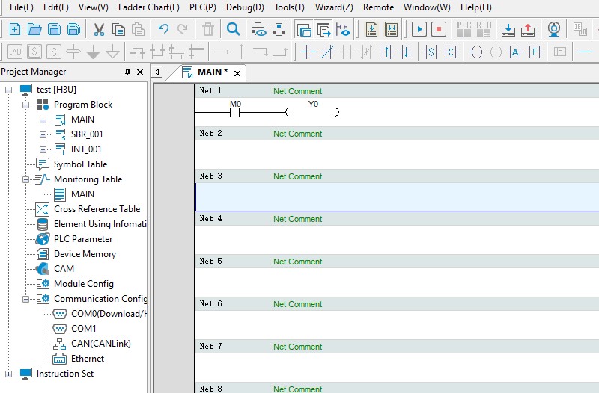This screenshot has height=393, width=599.
Task: Open the File(F) menu
Action: (x=22, y=7)
